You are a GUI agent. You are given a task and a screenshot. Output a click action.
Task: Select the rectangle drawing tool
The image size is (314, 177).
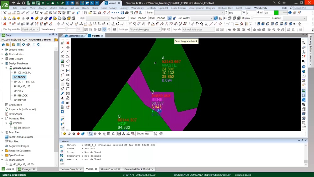(62, 66)
